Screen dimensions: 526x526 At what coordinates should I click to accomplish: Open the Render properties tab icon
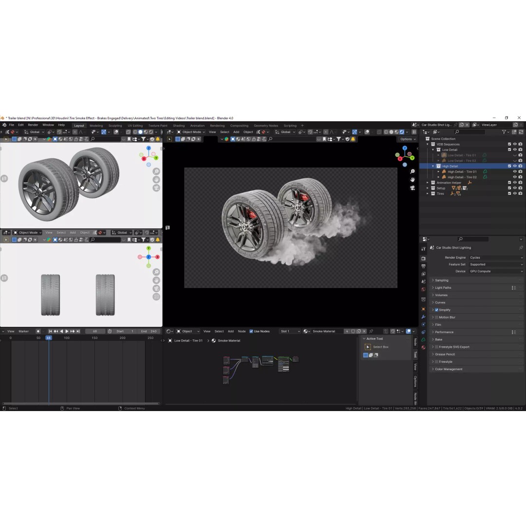[x=423, y=259]
